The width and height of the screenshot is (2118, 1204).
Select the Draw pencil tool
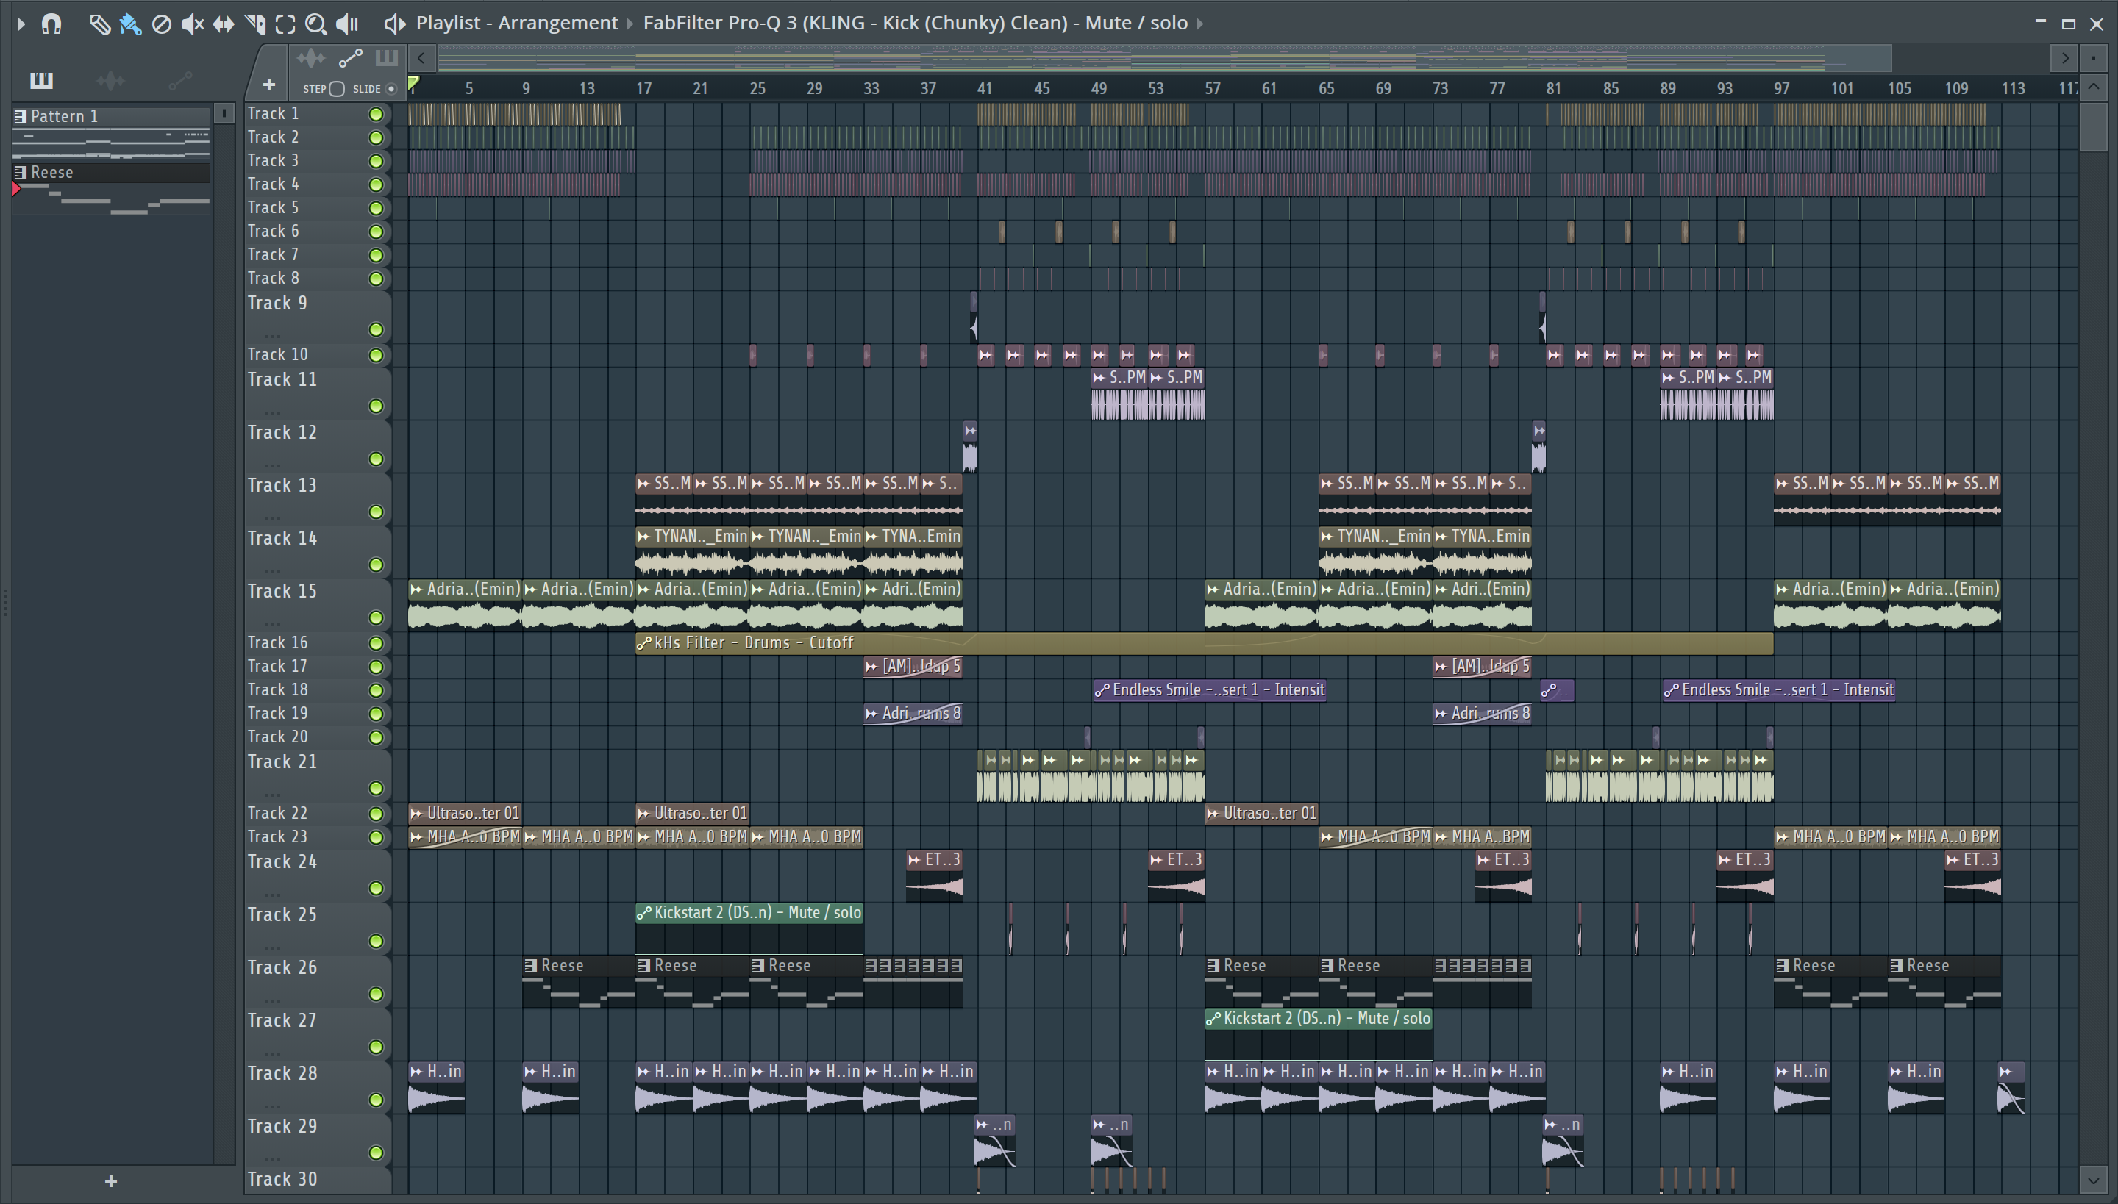[x=99, y=24]
